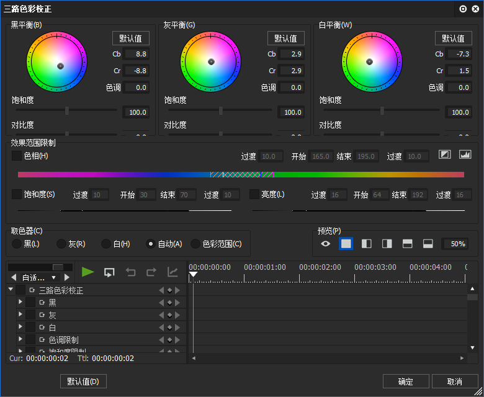Click the 黑平衡 饱和度 slider handle
The height and width of the screenshot is (397, 484).
[66, 110]
